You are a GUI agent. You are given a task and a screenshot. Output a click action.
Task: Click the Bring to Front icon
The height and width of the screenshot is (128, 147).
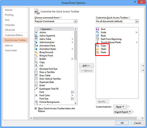pos(36,56)
